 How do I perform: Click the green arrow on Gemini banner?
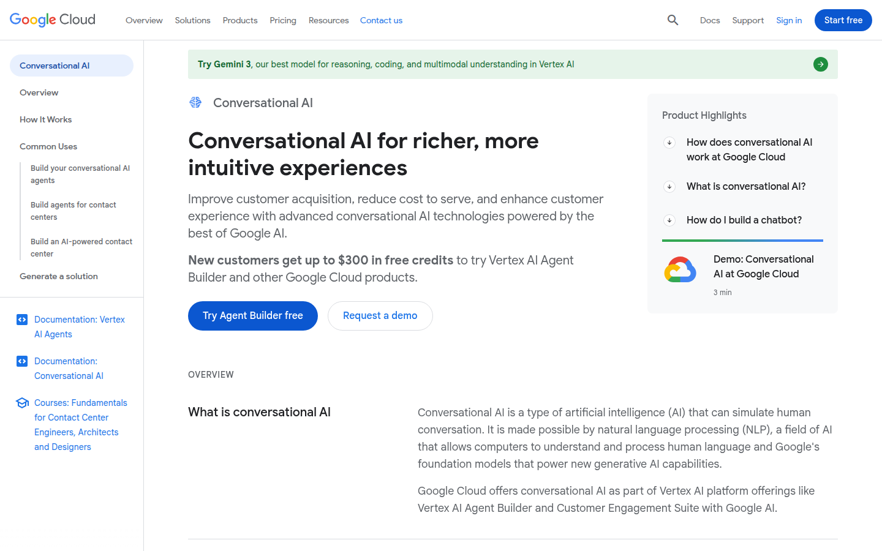tap(820, 64)
